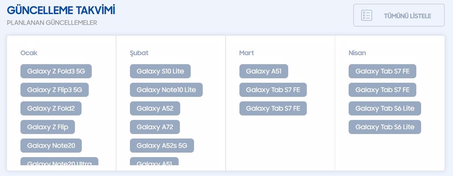Choose the last Galaxy Tab S6 Lite in Nisan
453x176 pixels.
[385, 127]
